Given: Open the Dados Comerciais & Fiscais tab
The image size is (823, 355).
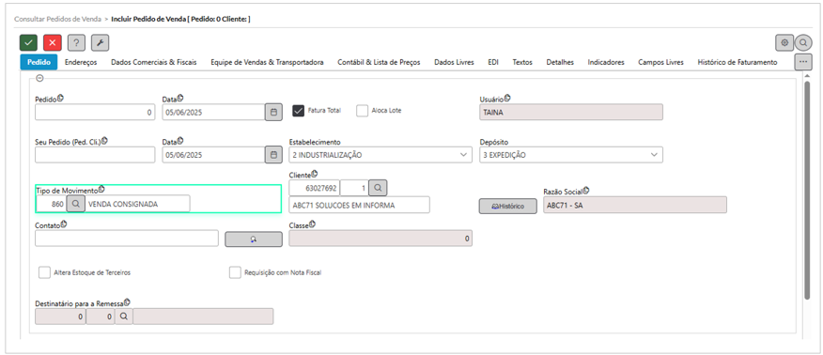Looking at the screenshot, I should tap(154, 62).
